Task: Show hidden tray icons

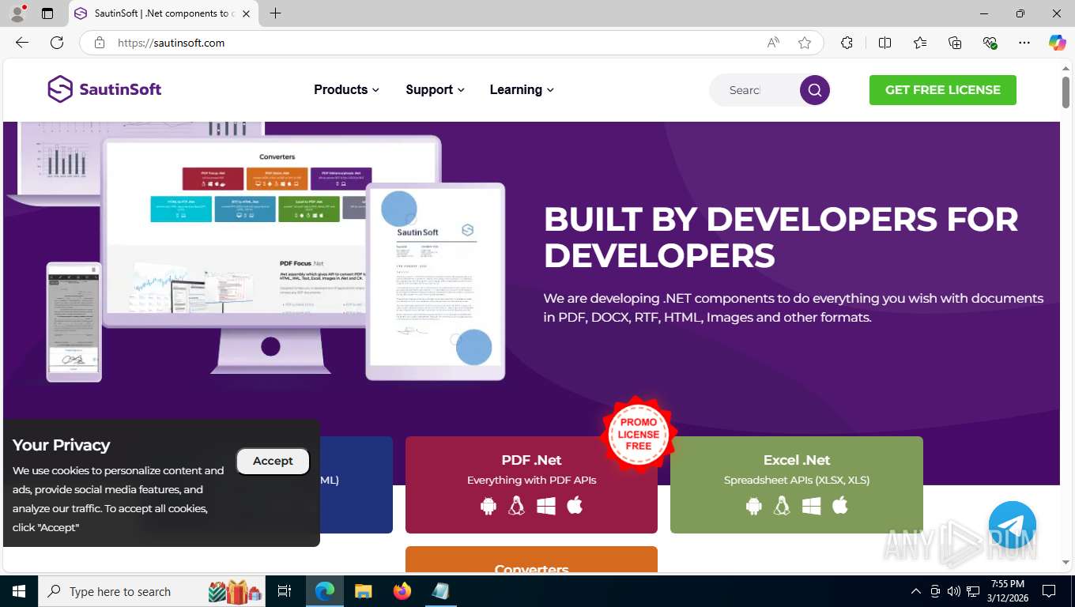Action: point(915,591)
